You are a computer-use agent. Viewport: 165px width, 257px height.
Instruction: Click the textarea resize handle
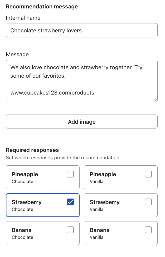click(156, 100)
